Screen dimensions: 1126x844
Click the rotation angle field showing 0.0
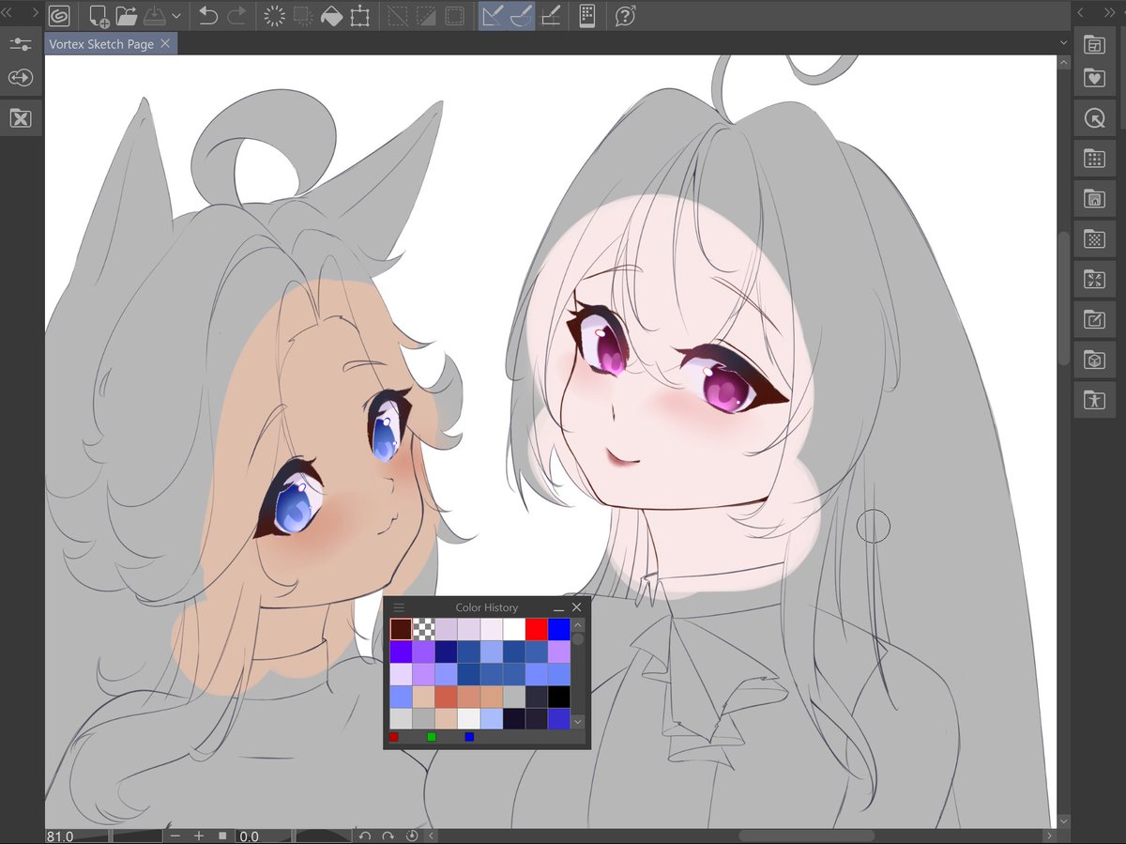pyautogui.click(x=264, y=836)
